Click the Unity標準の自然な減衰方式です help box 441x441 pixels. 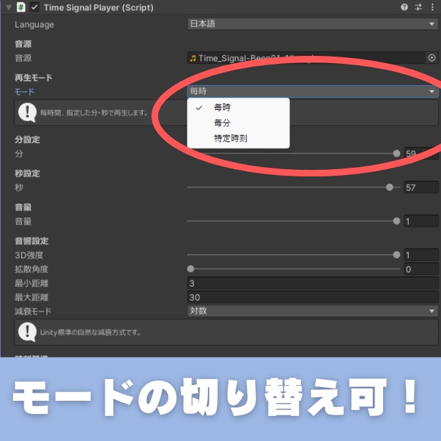pos(226,332)
